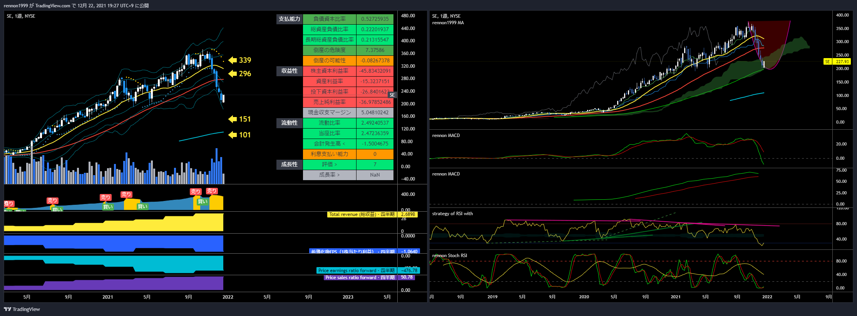Click 480.00 on the left chart's price scale
Image resolution: width=857 pixels, height=316 pixels.
click(x=408, y=16)
